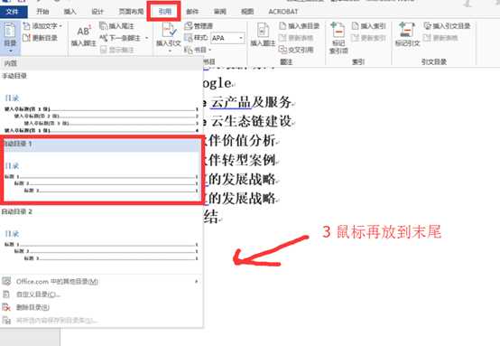500x346 pixels.
Task: Open the 设计 ribbon tab
Action: click(x=97, y=12)
